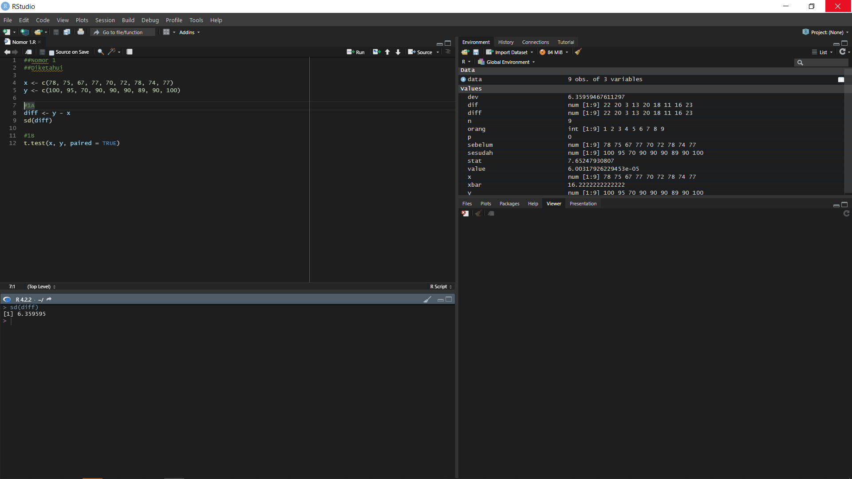Image resolution: width=852 pixels, height=479 pixels.
Task: Open the Addins dropdown
Action: point(189,32)
